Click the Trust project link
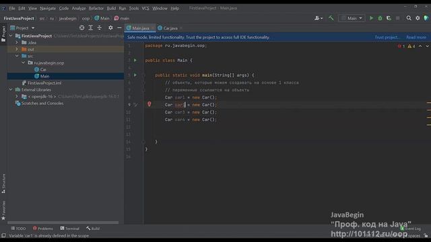 click(x=387, y=37)
